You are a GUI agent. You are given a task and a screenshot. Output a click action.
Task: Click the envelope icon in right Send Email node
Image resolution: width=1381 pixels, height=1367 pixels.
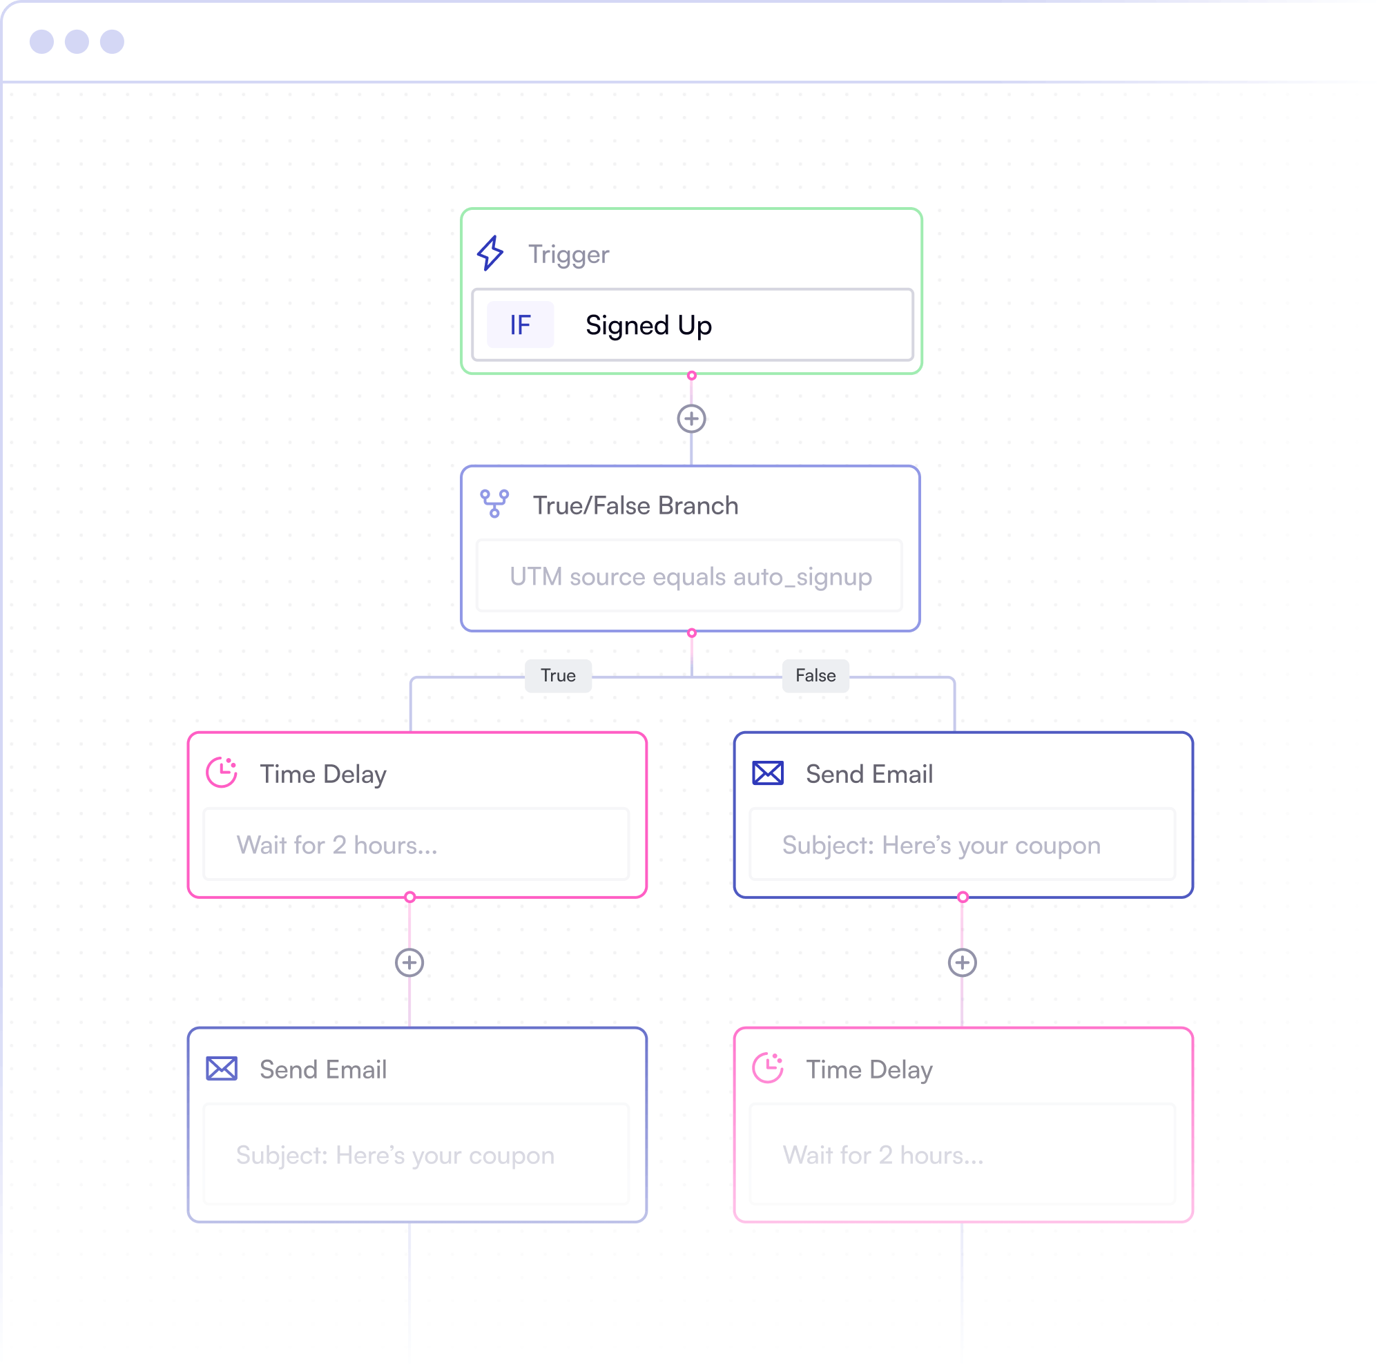(769, 773)
